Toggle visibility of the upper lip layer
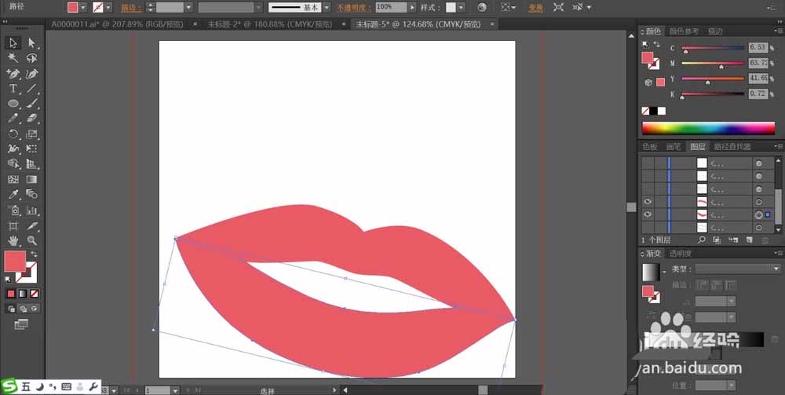Screen dimensions: 785x395 coord(648,201)
